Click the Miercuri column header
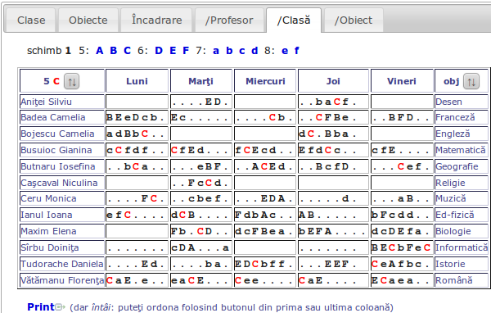The height and width of the screenshot is (313, 491). tap(265, 81)
